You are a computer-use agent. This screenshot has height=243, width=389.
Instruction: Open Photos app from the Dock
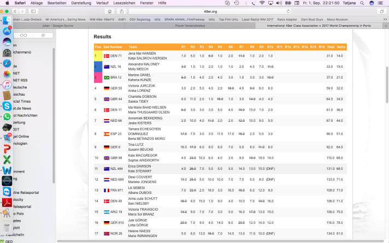(x=7, y=74)
